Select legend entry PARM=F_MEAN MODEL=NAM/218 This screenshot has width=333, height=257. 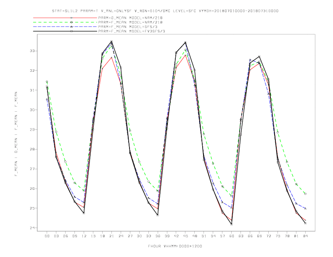click(x=130, y=22)
